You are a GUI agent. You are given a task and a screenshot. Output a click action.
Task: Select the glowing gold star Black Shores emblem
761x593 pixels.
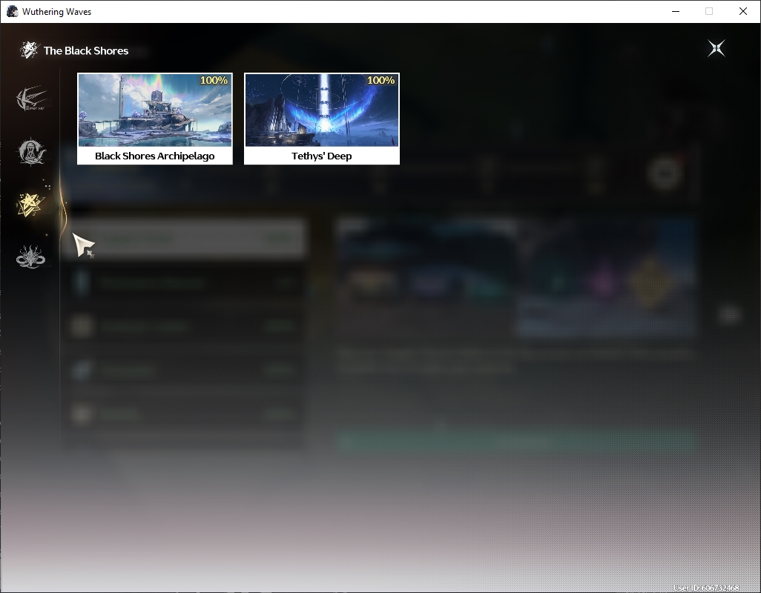click(x=30, y=204)
